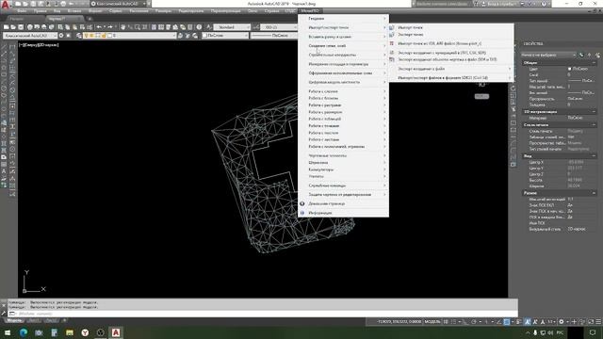Choose Экспорт координат в файл submenu entry
603x339 pixels.
450,69
